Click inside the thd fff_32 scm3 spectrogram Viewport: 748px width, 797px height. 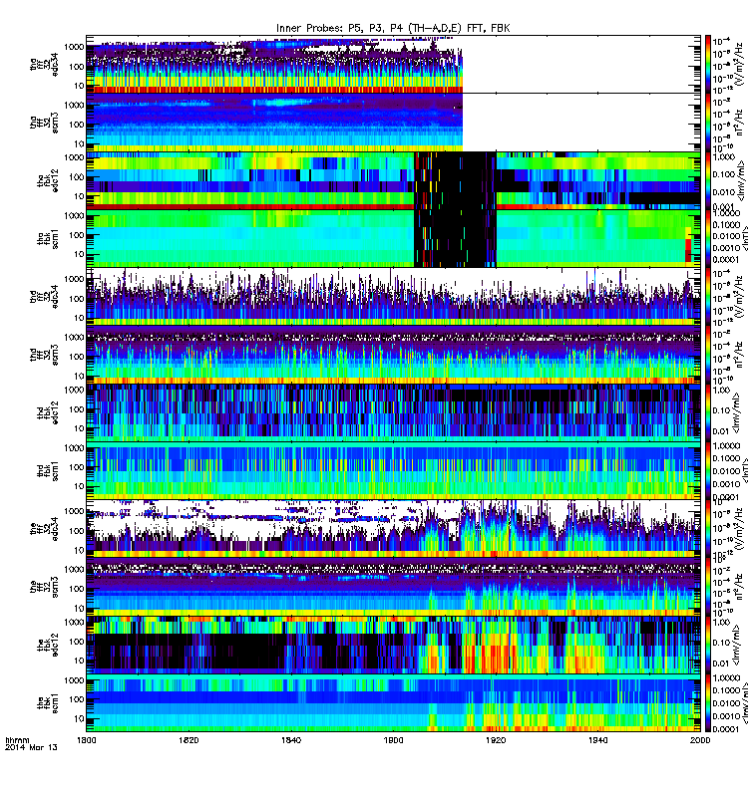click(x=393, y=355)
